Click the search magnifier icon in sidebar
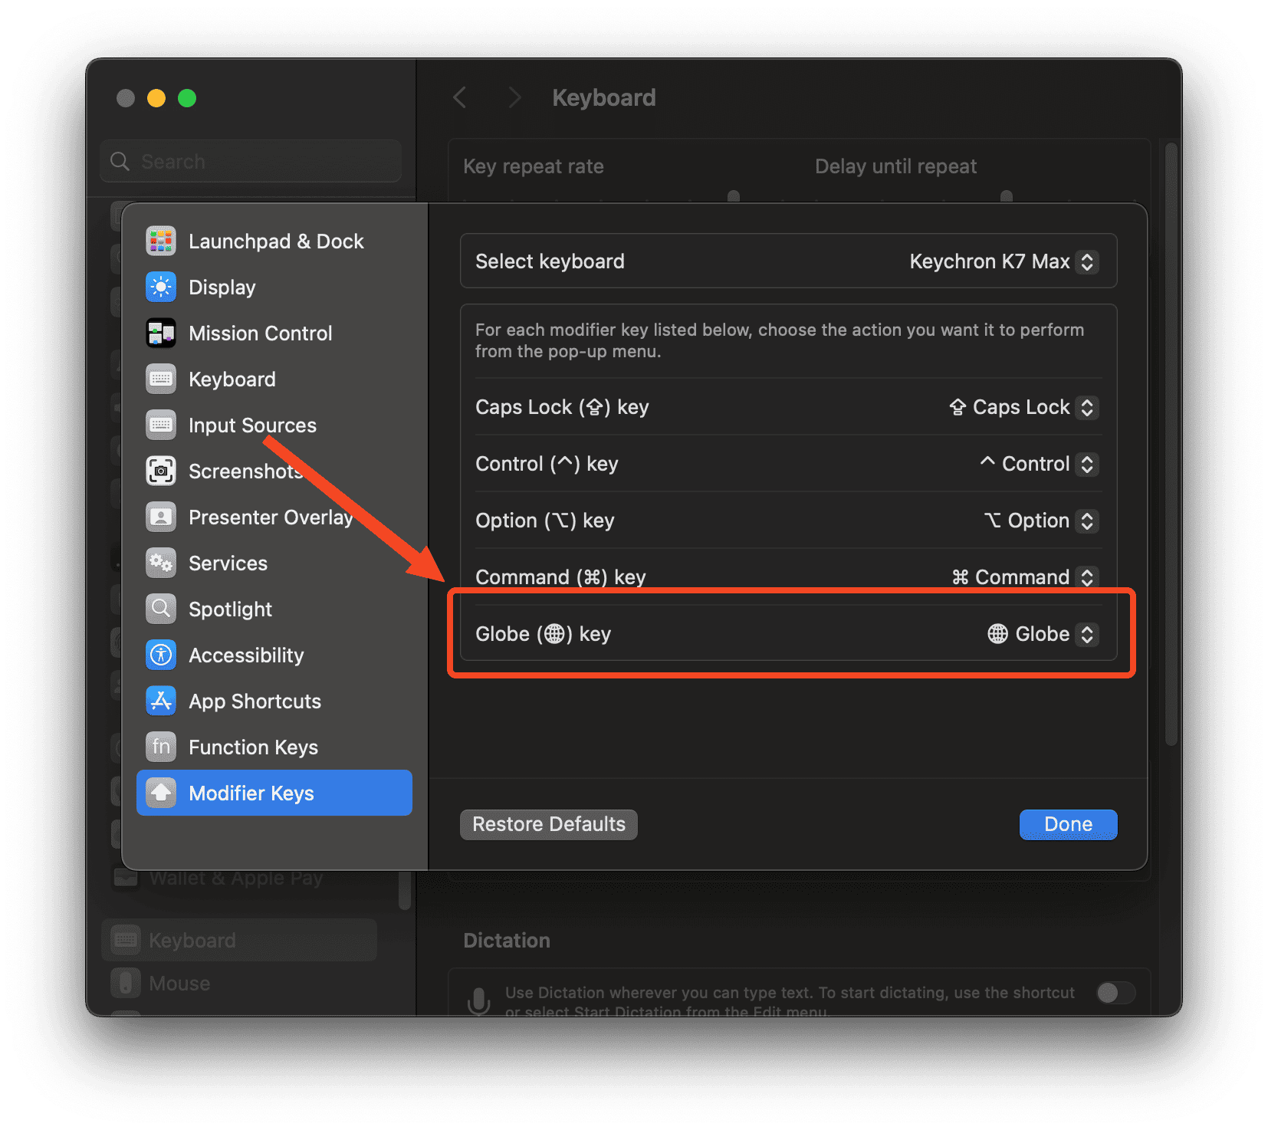The image size is (1268, 1130). pos(120,161)
